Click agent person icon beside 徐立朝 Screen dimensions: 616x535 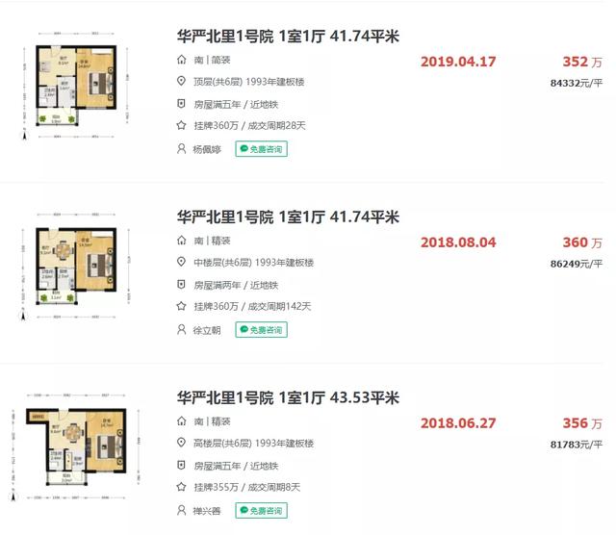click(x=181, y=329)
